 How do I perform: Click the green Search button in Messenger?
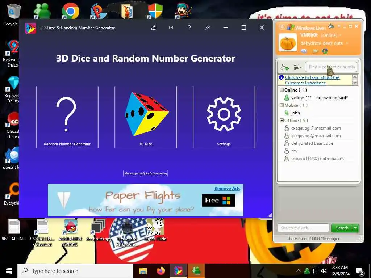[x=342, y=228]
